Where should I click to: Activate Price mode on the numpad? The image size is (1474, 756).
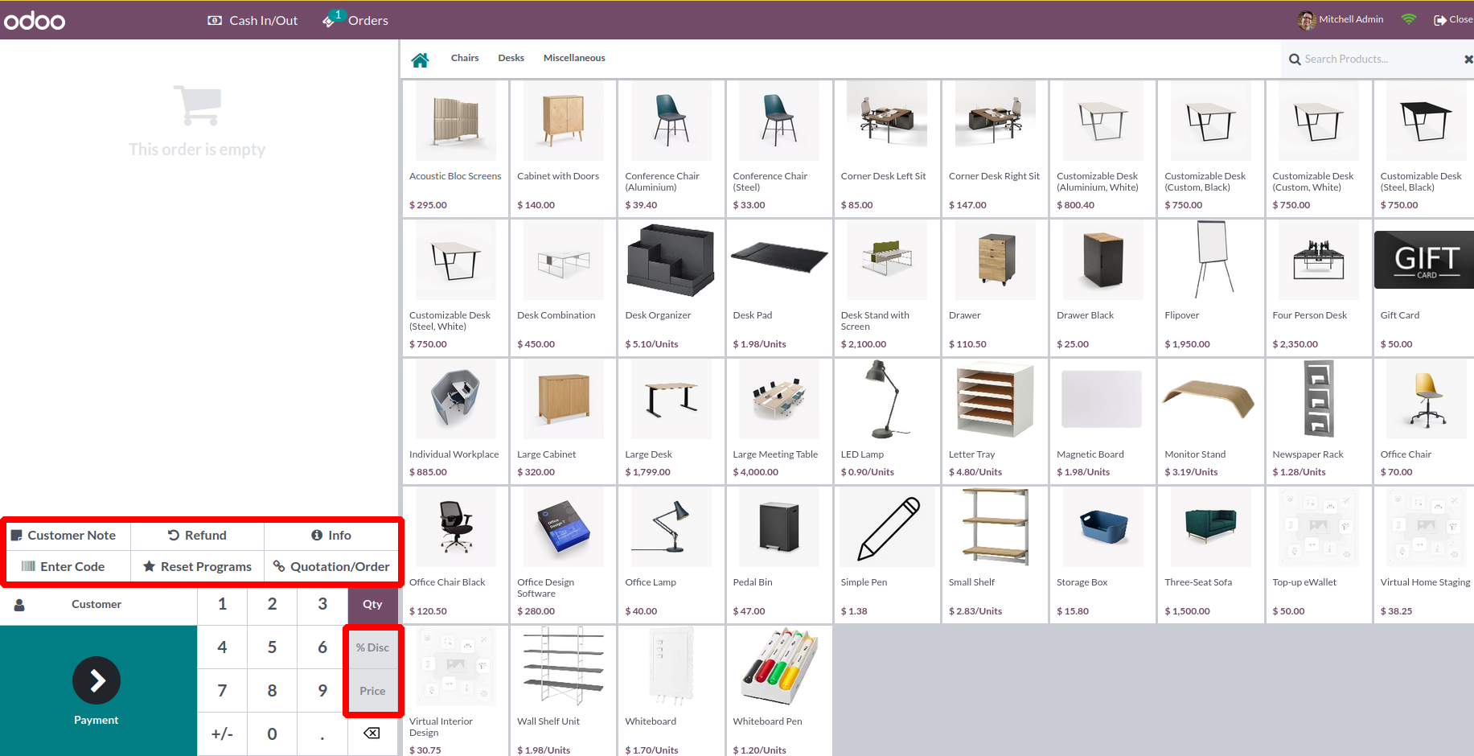tap(372, 691)
